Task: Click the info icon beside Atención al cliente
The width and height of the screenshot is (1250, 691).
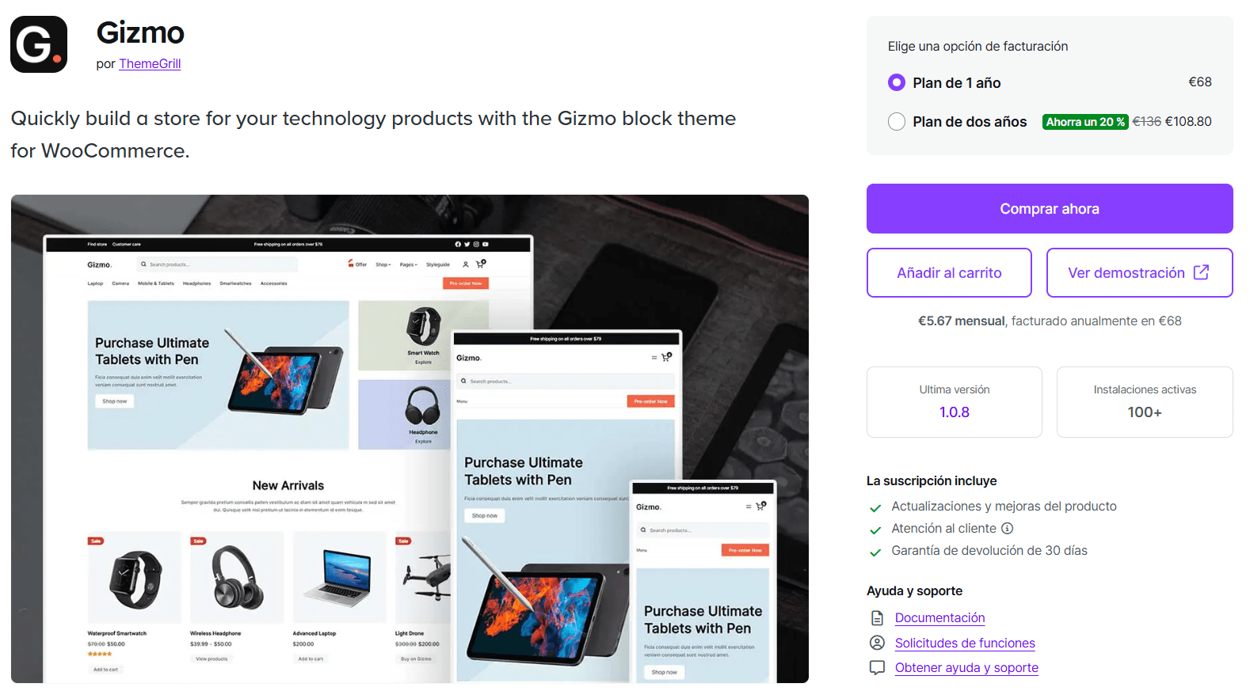Action: (x=1008, y=528)
